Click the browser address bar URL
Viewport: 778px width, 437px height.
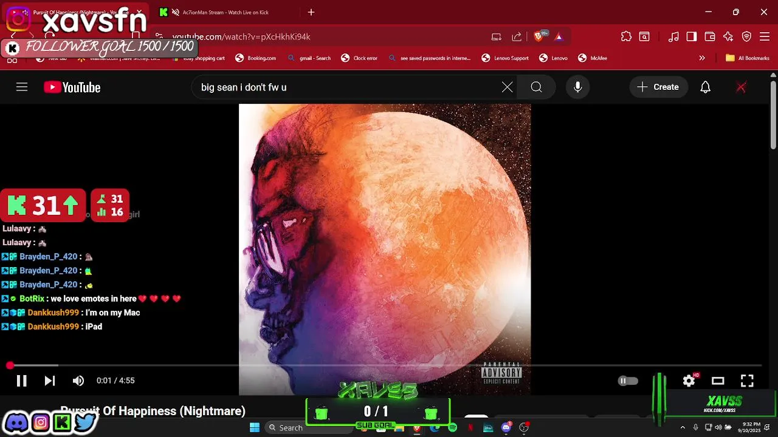coord(241,37)
